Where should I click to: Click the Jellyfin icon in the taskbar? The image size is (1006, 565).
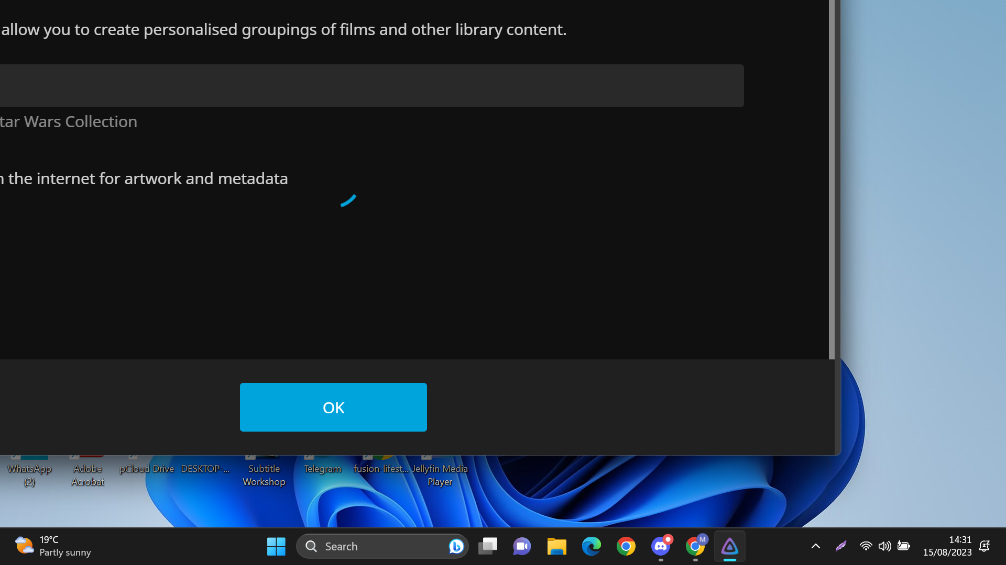pyautogui.click(x=730, y=546)
